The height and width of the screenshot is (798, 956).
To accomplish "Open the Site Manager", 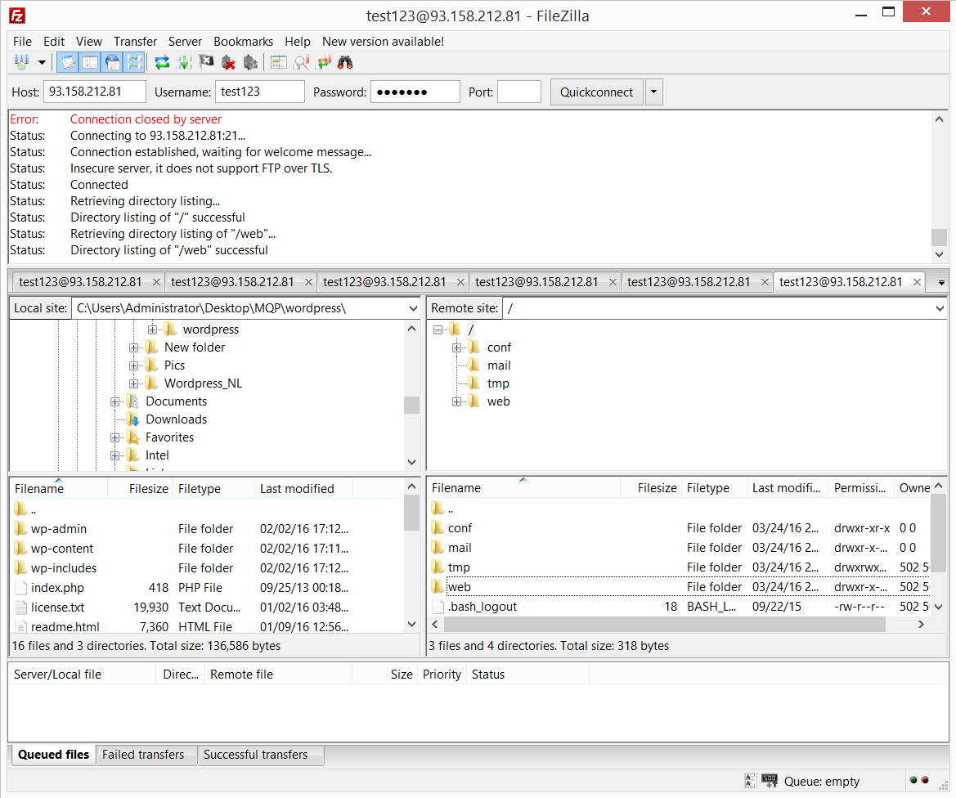I will [22, 62].
